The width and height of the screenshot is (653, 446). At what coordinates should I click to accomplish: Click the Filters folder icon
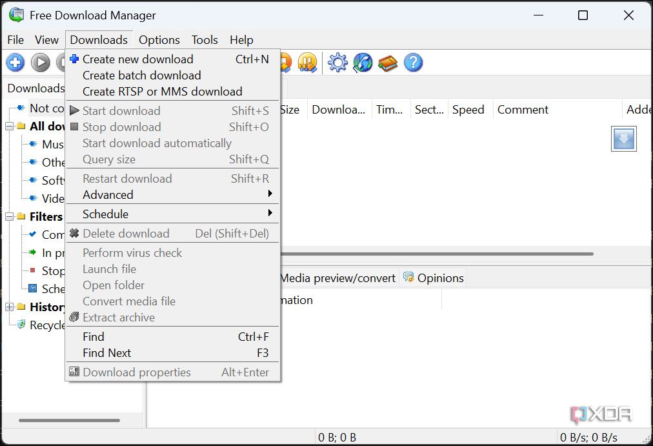click(x=21, y=216)
